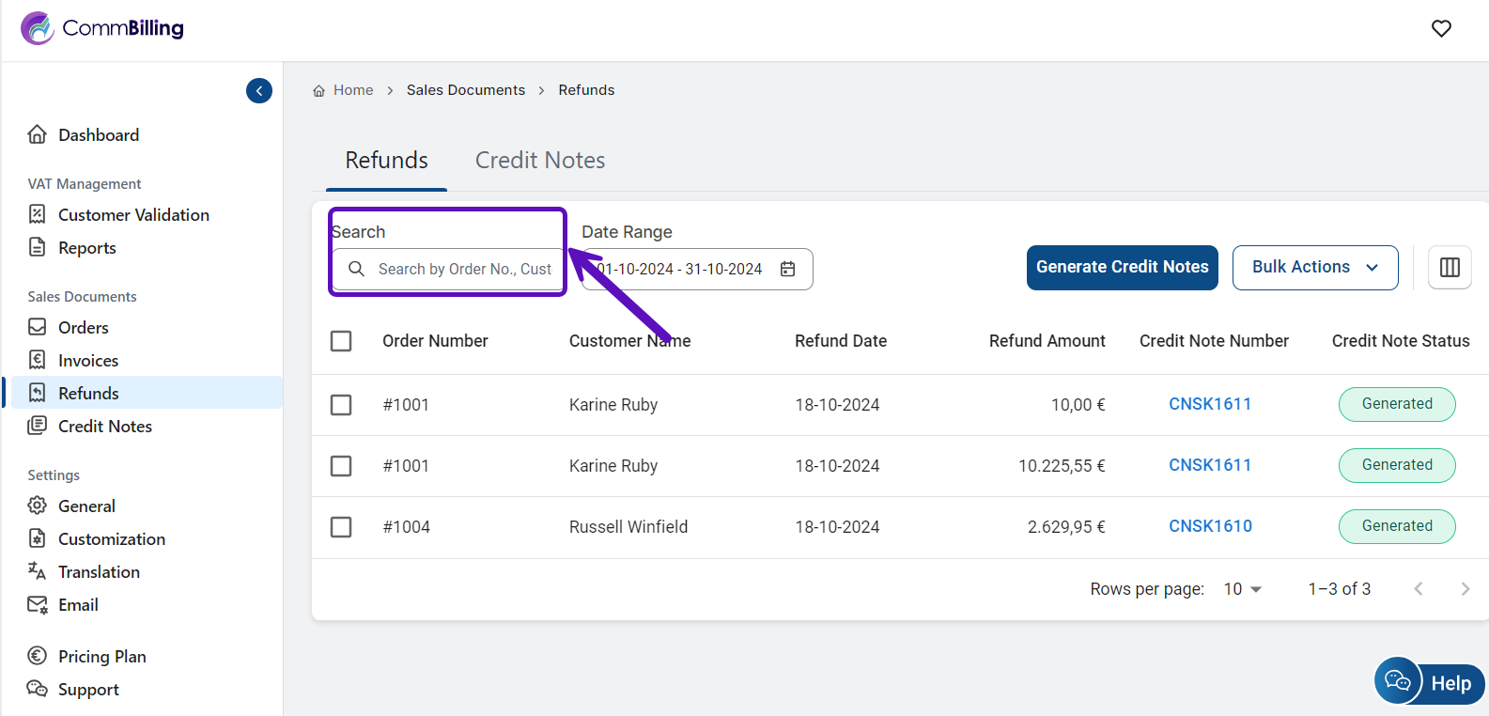Open the column visibility settings icon
Viewport: 1489px width, 716px height.
tap(1450, 268)
